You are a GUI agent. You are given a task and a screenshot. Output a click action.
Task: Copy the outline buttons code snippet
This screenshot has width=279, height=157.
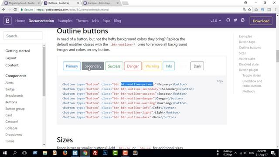pyautogui.click(x=220, y=81)
